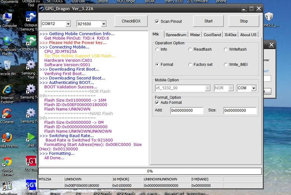Select the Media Player clapperboard icon
Image resolution: width=291 pixels, height=195 pixels.
(x=7, y=186)
